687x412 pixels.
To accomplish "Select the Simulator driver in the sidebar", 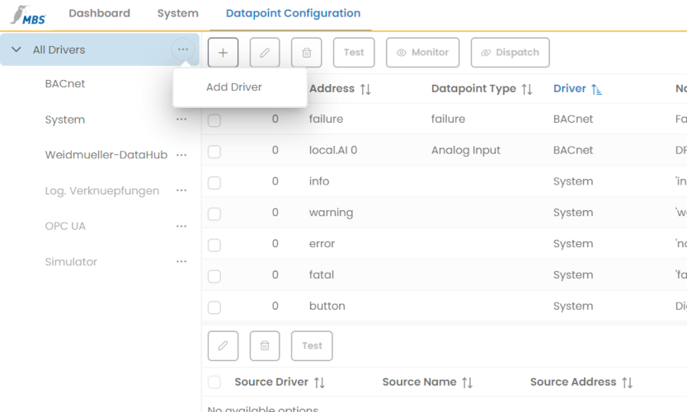I will click(x=71, y=262).
